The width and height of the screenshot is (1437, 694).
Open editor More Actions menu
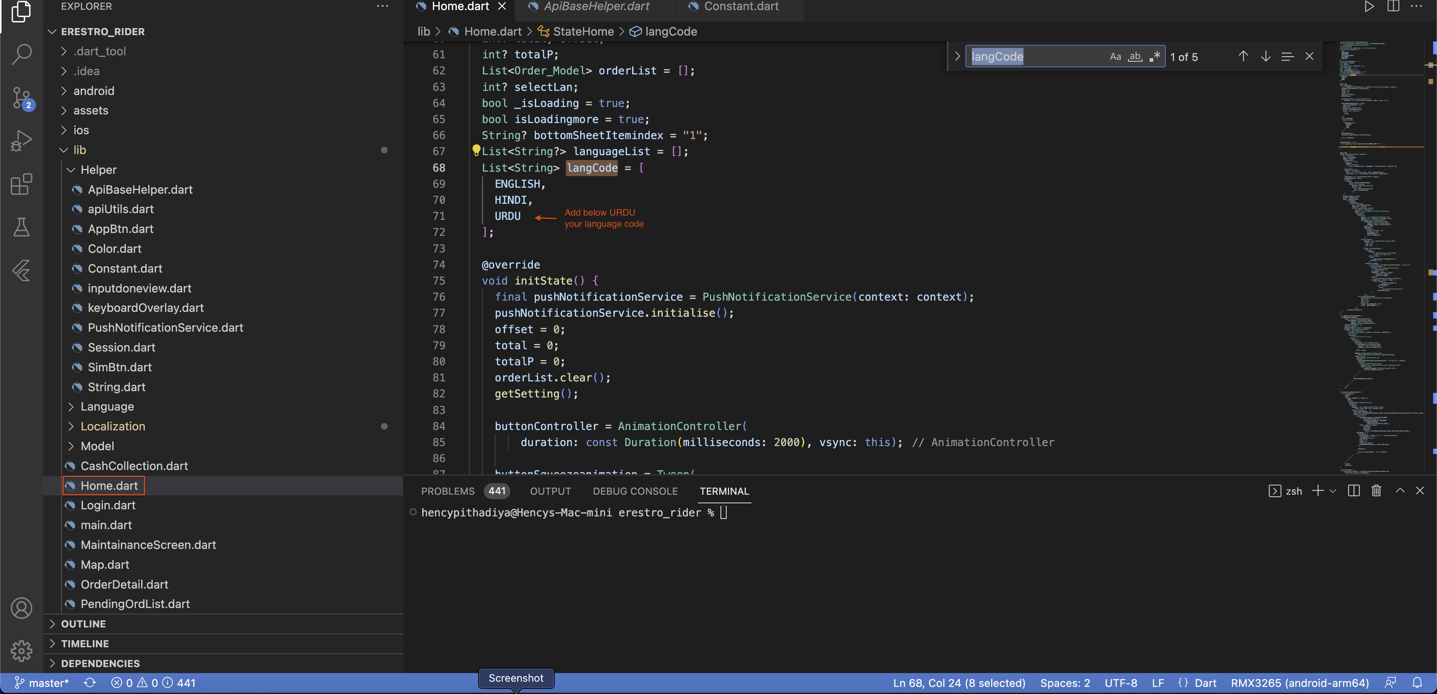coord(1416,7)
